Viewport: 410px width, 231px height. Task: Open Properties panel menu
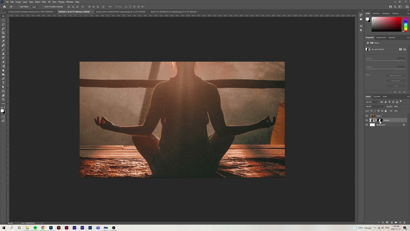pos(408,38)
